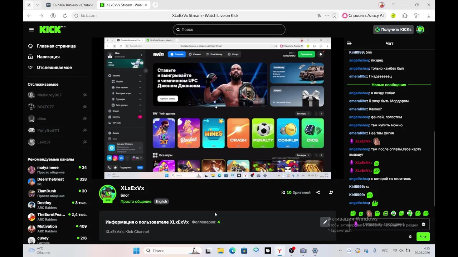
Task: Expand the browser tab group dropdown
Action: coord(37,5)
